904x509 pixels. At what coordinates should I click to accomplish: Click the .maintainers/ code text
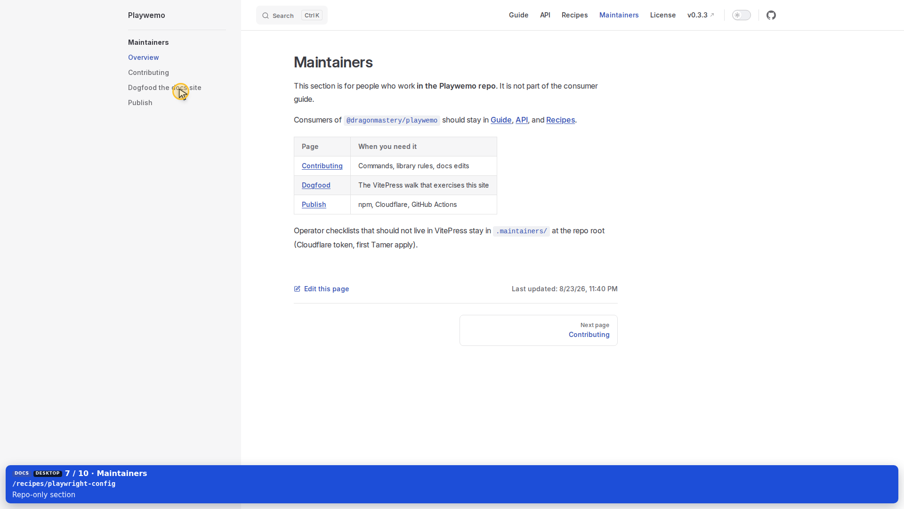pyautogui.click(x=521, y=231)
